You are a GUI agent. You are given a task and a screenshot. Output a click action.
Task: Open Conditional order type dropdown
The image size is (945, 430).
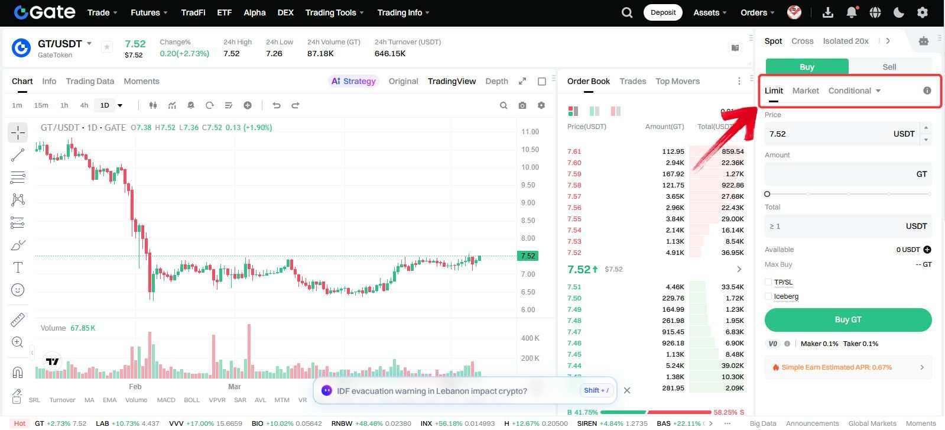click(855, 90)
